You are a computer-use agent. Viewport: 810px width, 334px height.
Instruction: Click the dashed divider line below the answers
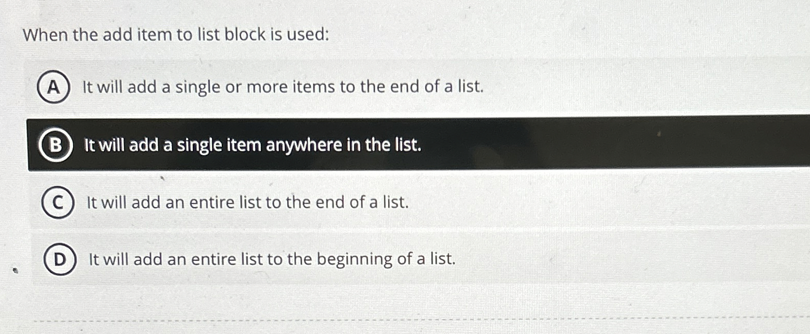coord(405,321)
